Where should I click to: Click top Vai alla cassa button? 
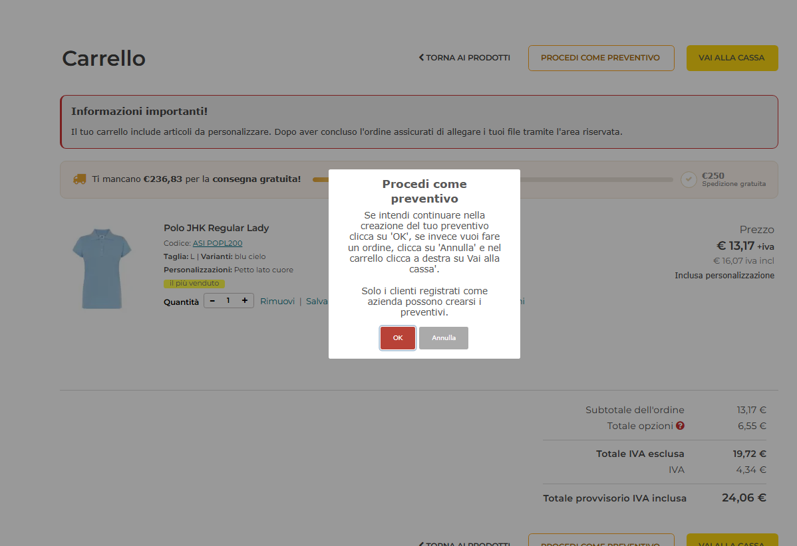coord(732,58)
